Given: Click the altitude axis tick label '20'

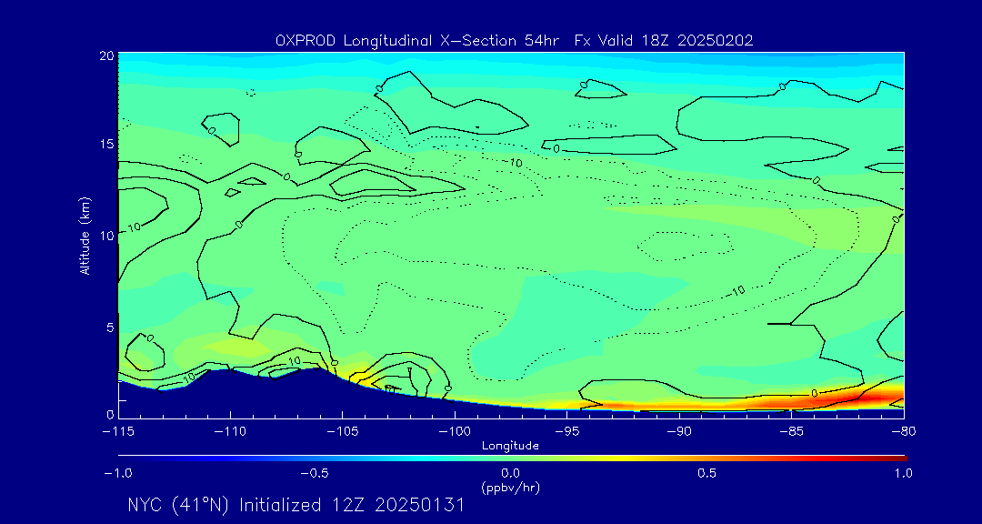Looking at the screenshot, I should [x=106, y=55].
